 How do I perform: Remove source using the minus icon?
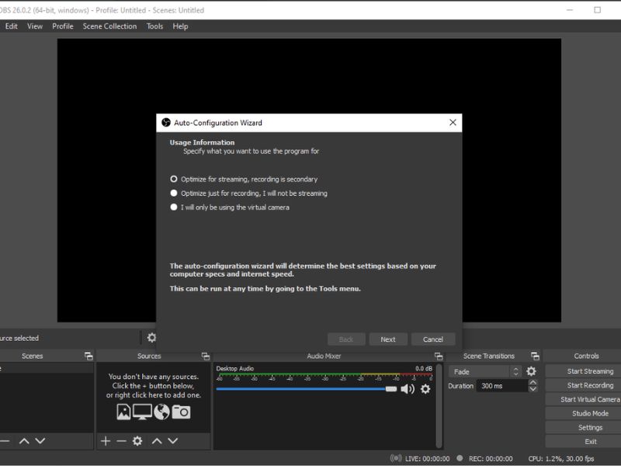(121, 440)
